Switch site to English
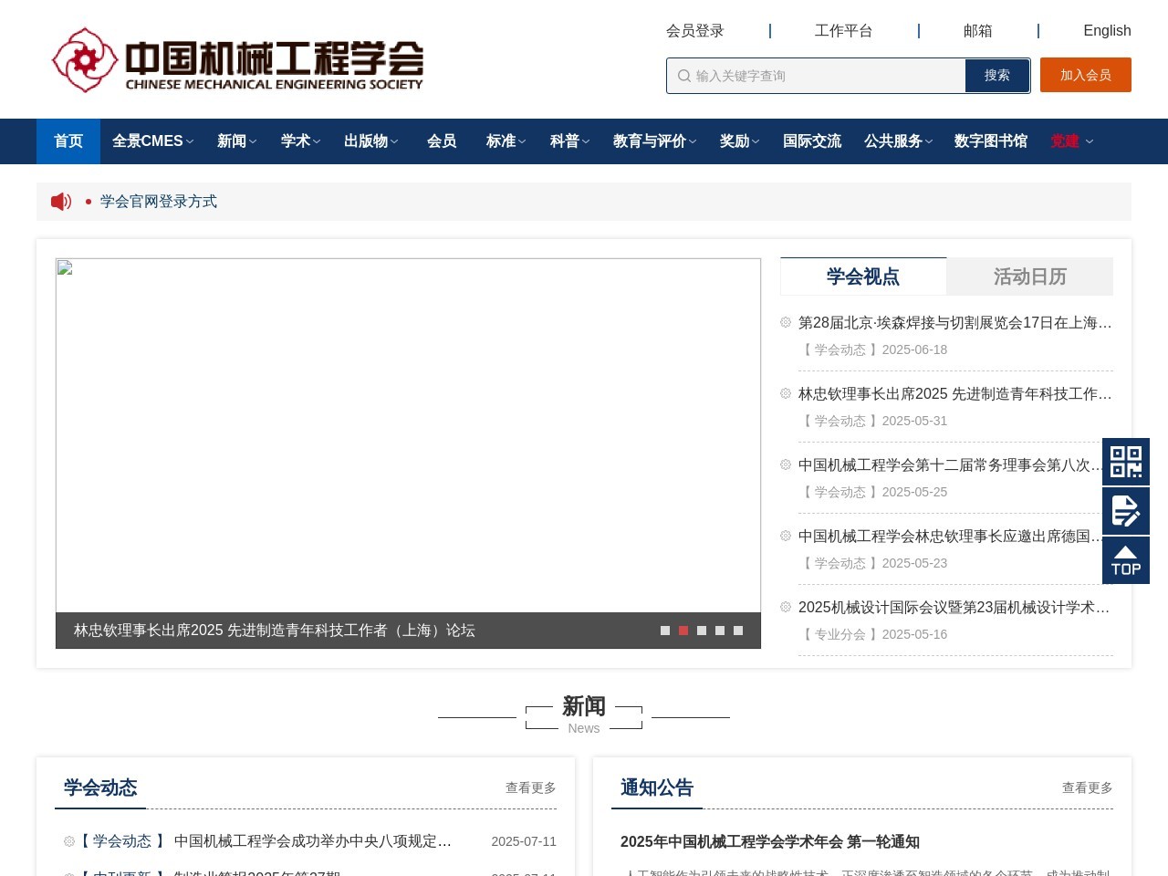This screenshot has height=876, width=1168. point(1107,30)
